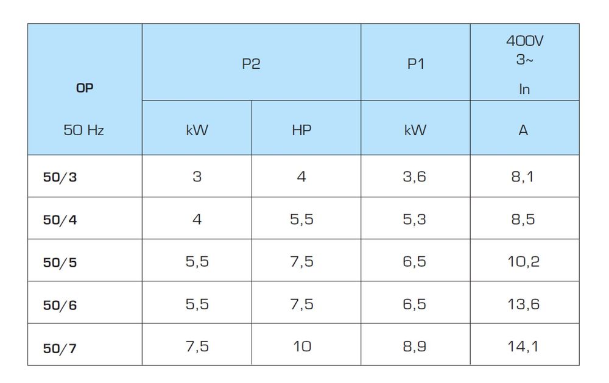Click the A unit header cell
The width and height of the screenshot is (609, 383).
(523, 130)
